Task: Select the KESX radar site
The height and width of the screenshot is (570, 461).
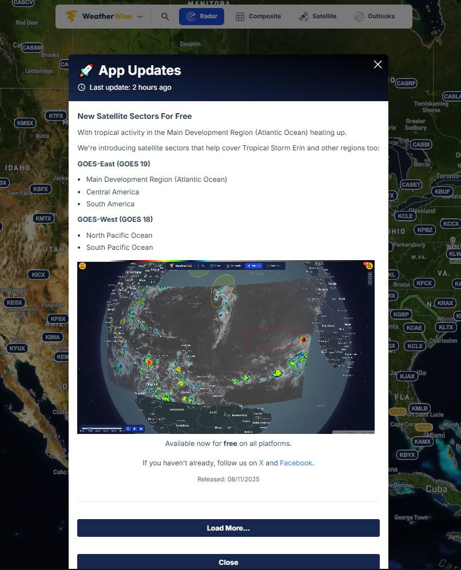Action: coord(14,302)
